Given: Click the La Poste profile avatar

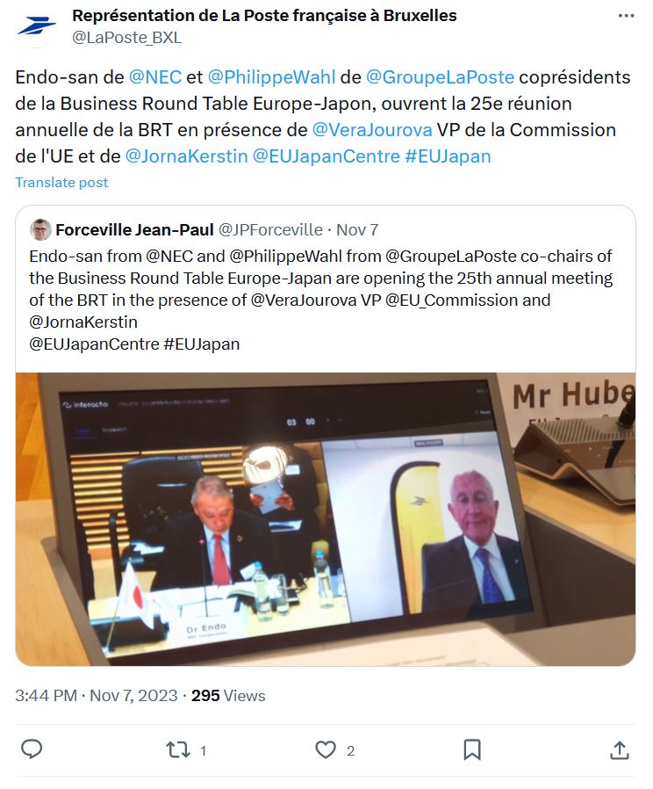Looking at the screenshot, I should pos(36,26).
